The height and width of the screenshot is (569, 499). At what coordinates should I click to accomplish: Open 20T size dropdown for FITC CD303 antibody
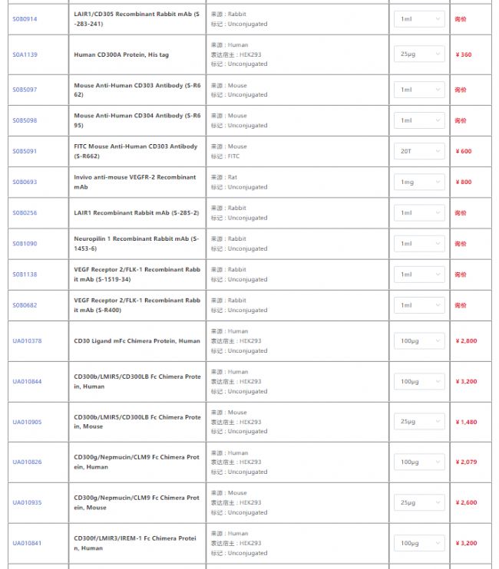pos(418,151)
